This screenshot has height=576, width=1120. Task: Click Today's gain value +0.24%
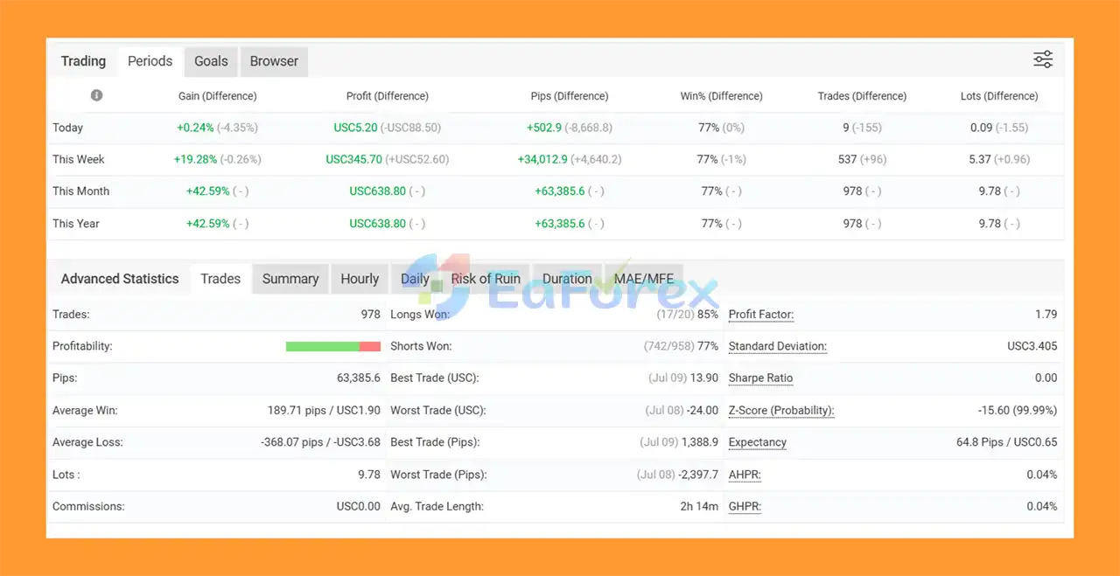[x=195, y=128]
